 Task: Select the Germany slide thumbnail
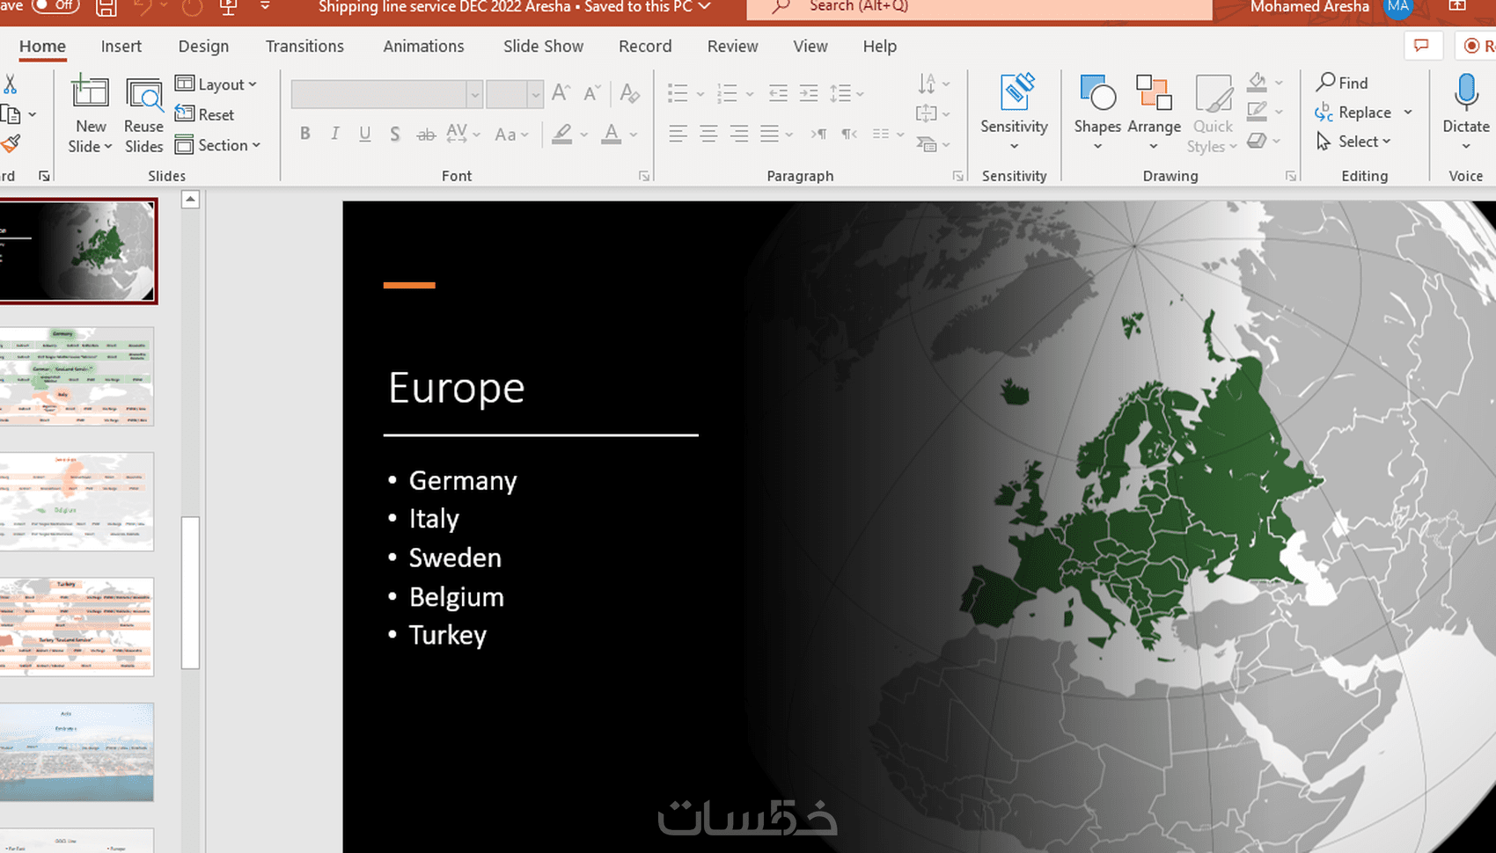[x=77, y=376]
